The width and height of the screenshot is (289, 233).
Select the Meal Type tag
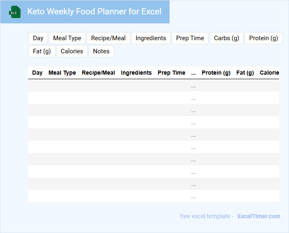point(67,38)
